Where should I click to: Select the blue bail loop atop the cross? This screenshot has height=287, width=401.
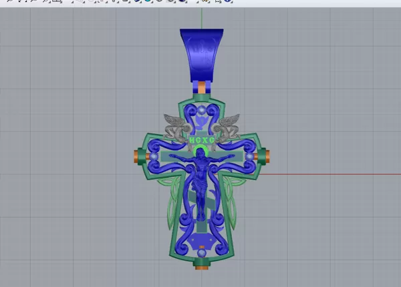(x=202, y=55)
